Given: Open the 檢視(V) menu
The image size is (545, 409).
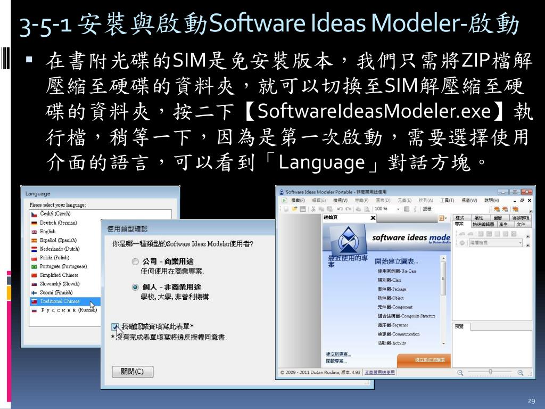Looking at the screenshot, I should tap(340, 200).
